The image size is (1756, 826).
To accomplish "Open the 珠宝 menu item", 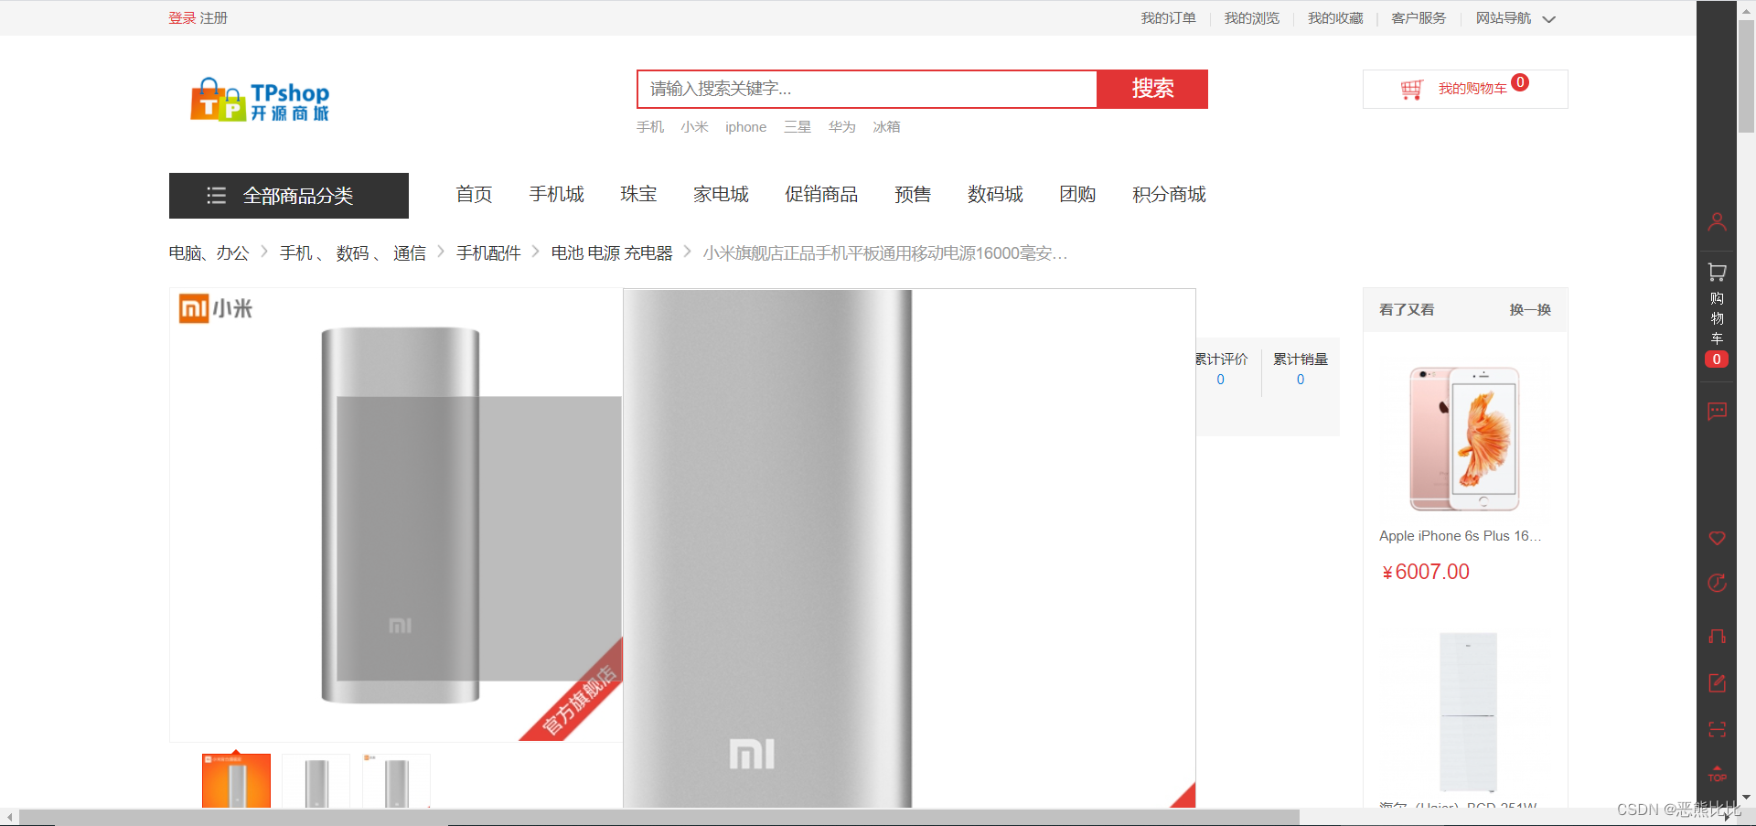I will 638,194.
